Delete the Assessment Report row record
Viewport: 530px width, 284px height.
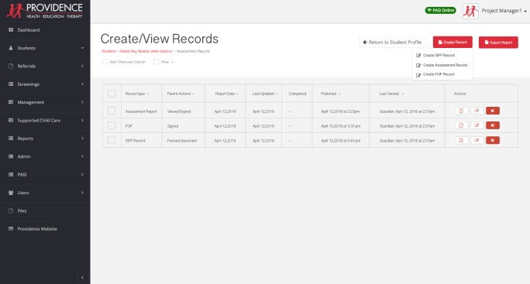pos(493,111)
